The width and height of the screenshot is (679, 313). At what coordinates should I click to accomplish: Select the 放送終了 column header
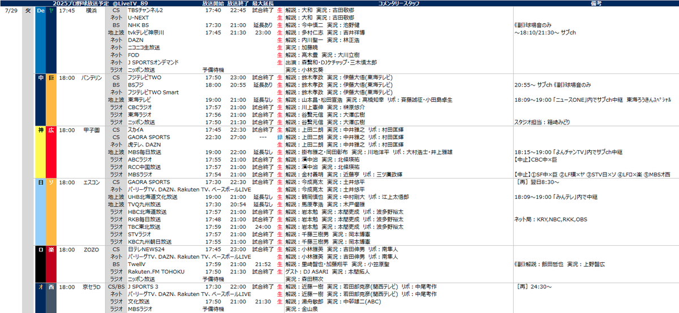point(238,3)
